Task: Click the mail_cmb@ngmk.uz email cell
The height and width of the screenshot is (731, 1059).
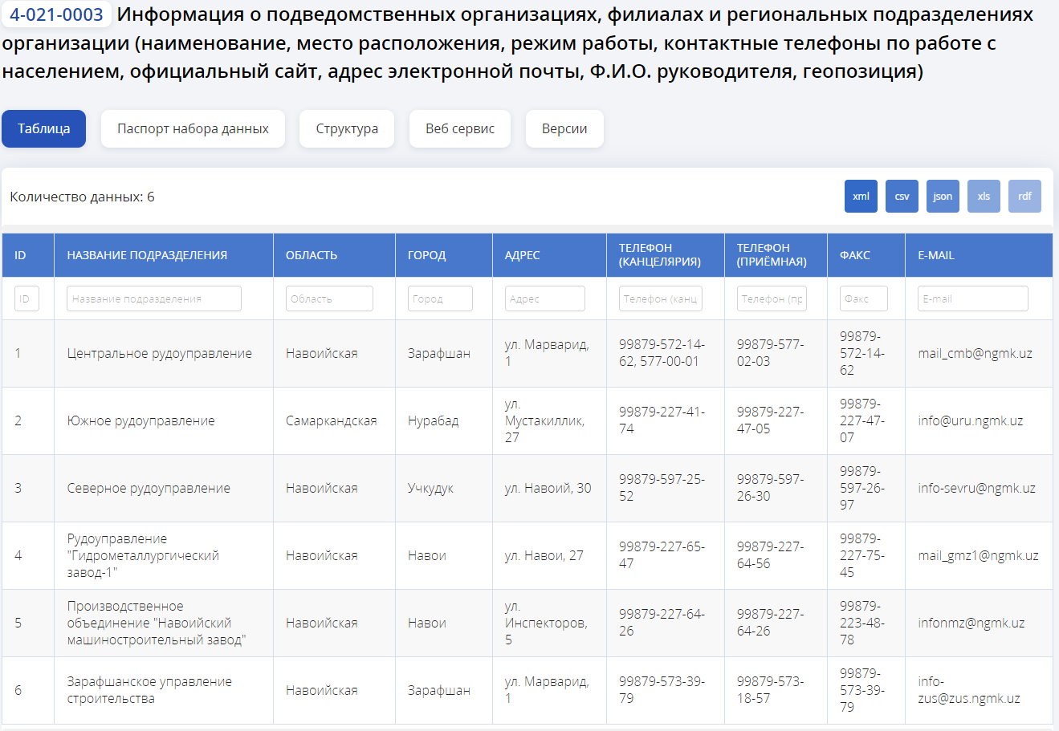Action: (x=975, y=354)
